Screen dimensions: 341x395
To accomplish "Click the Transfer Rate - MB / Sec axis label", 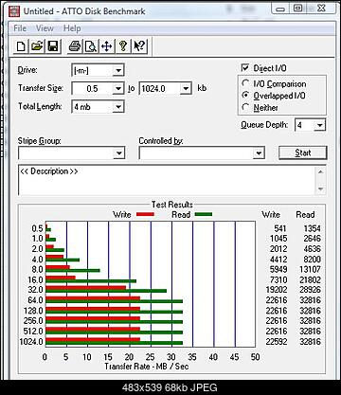I will tap(147, 367).
